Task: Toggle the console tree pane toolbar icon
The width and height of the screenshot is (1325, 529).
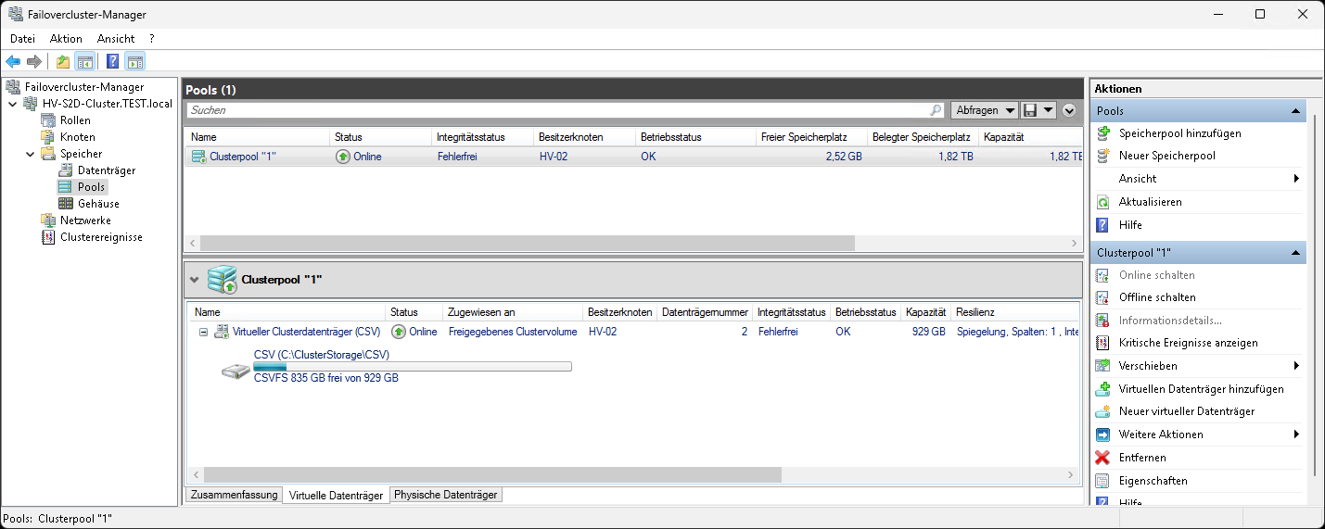Action: tap(84, 62)
